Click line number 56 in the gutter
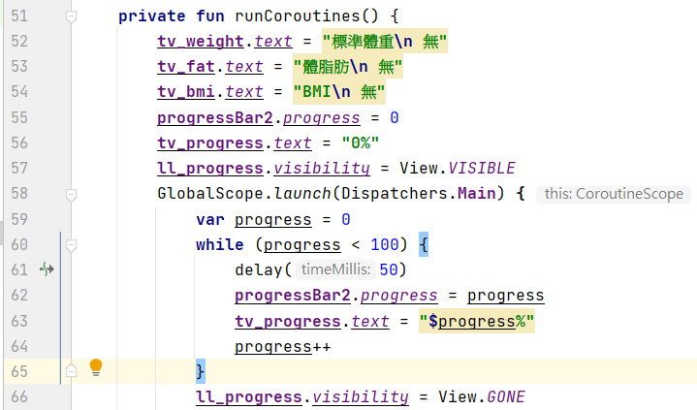The image size is (697, 410). tap(19, 143)
